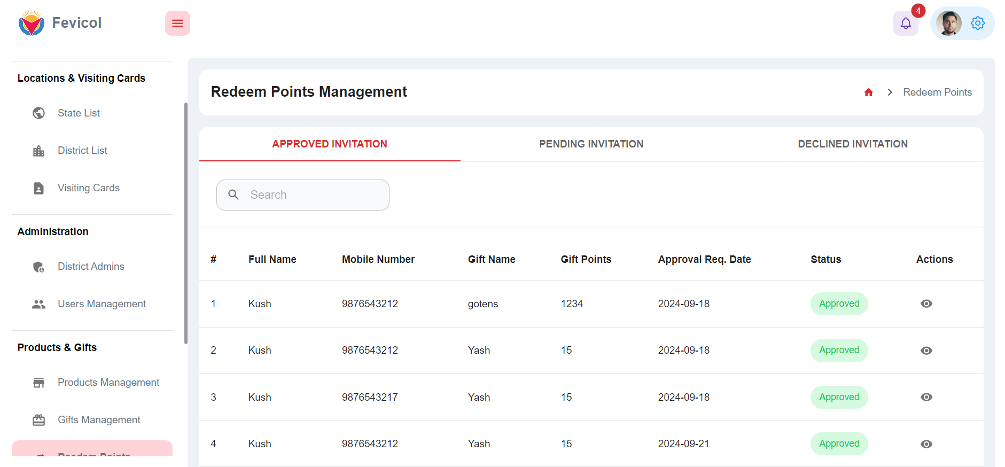The width and height of the screenshot is (1005, 467).
Task: View details of row 1 gotens redemption
Action: [926, 304]
